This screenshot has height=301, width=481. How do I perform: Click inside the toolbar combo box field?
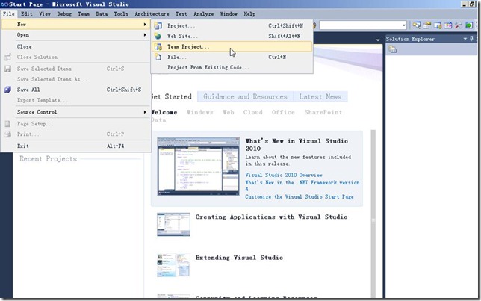tap(360, 25)
